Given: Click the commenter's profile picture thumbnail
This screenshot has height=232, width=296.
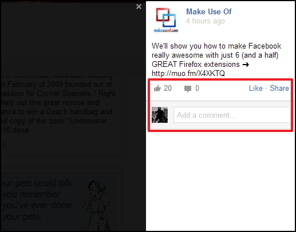Looking at the screenshot, I should (160, 115).
